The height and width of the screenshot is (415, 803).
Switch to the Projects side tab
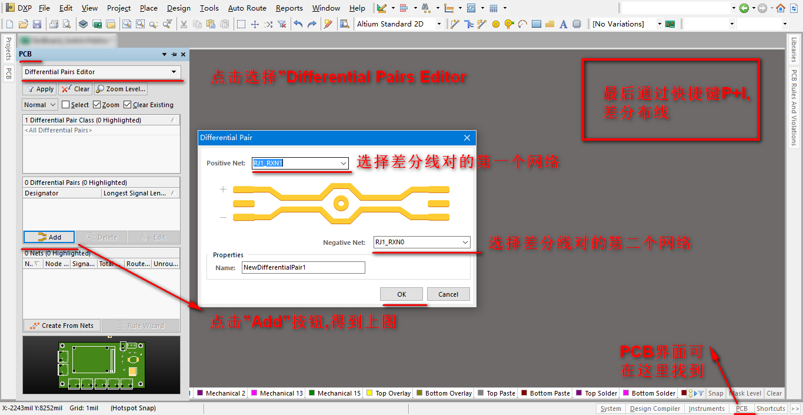click(8, 48)
